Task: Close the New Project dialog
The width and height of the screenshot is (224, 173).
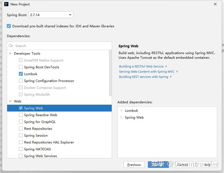Action: [x=215, y=4]
